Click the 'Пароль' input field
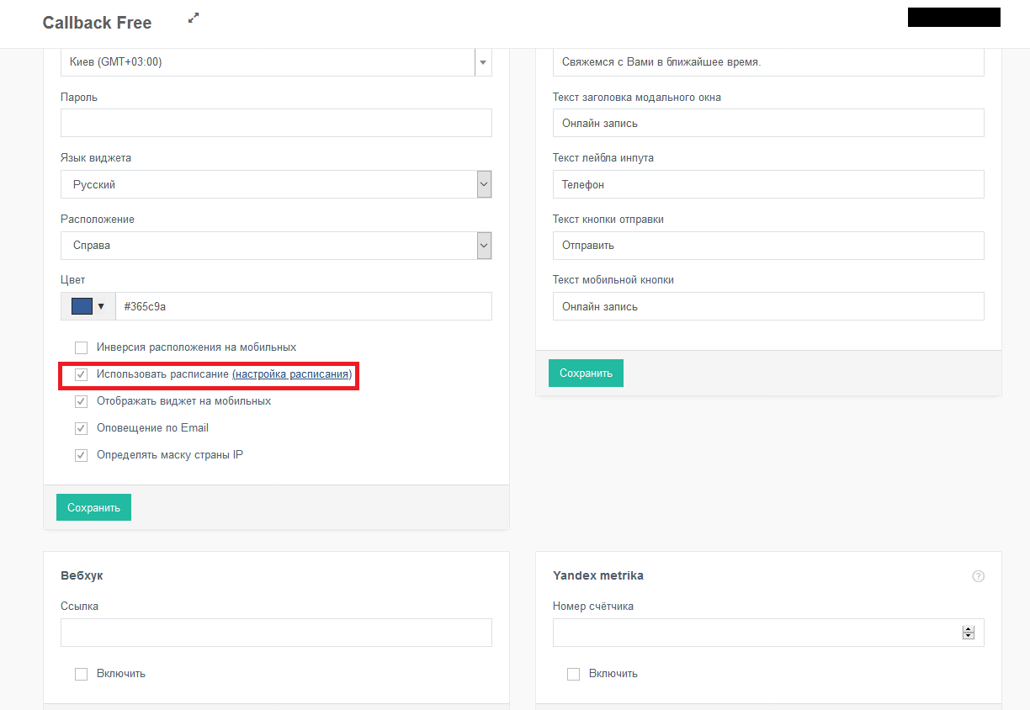Image resolution: width=1030 pixels, height=710 pixels. pyautogui.click(x=276, y=123)
